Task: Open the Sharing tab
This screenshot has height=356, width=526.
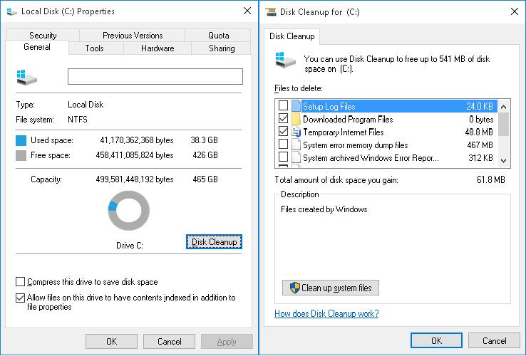Action: point(222,48)
